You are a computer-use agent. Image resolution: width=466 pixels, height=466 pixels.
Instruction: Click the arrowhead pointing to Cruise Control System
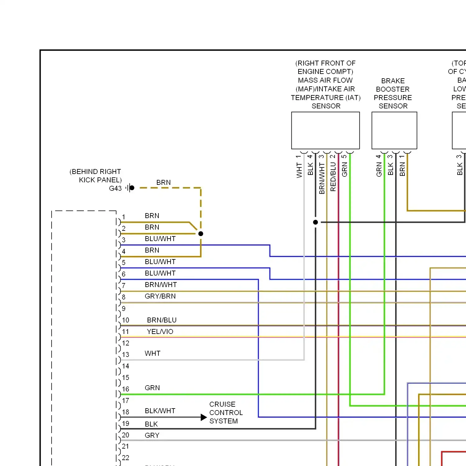click(x=204, y=417)
